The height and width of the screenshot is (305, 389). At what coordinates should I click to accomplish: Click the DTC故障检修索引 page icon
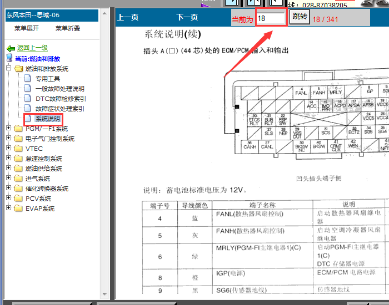pos(28,98)
